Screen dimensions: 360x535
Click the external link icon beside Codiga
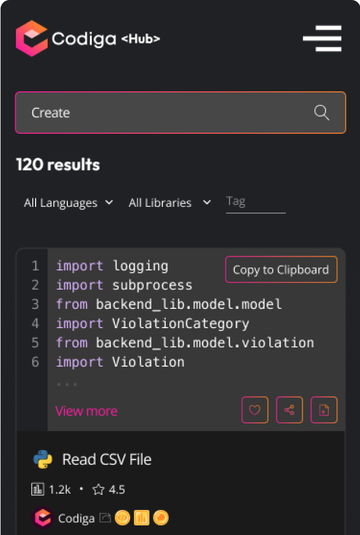click(105, 519)
